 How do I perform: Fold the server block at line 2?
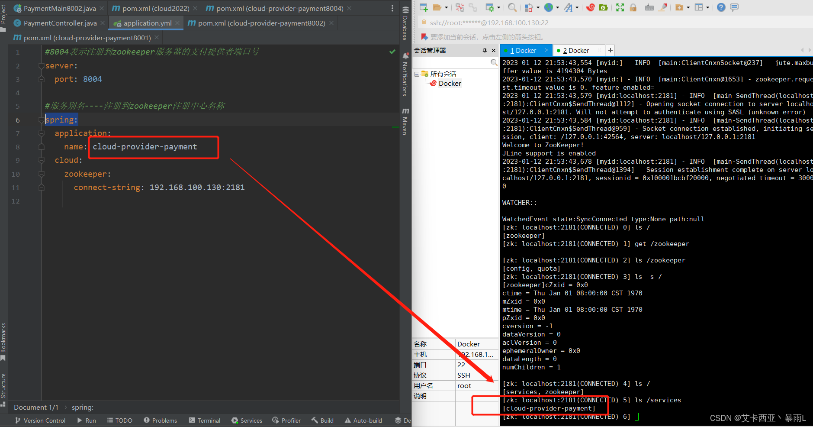(42, 66)
